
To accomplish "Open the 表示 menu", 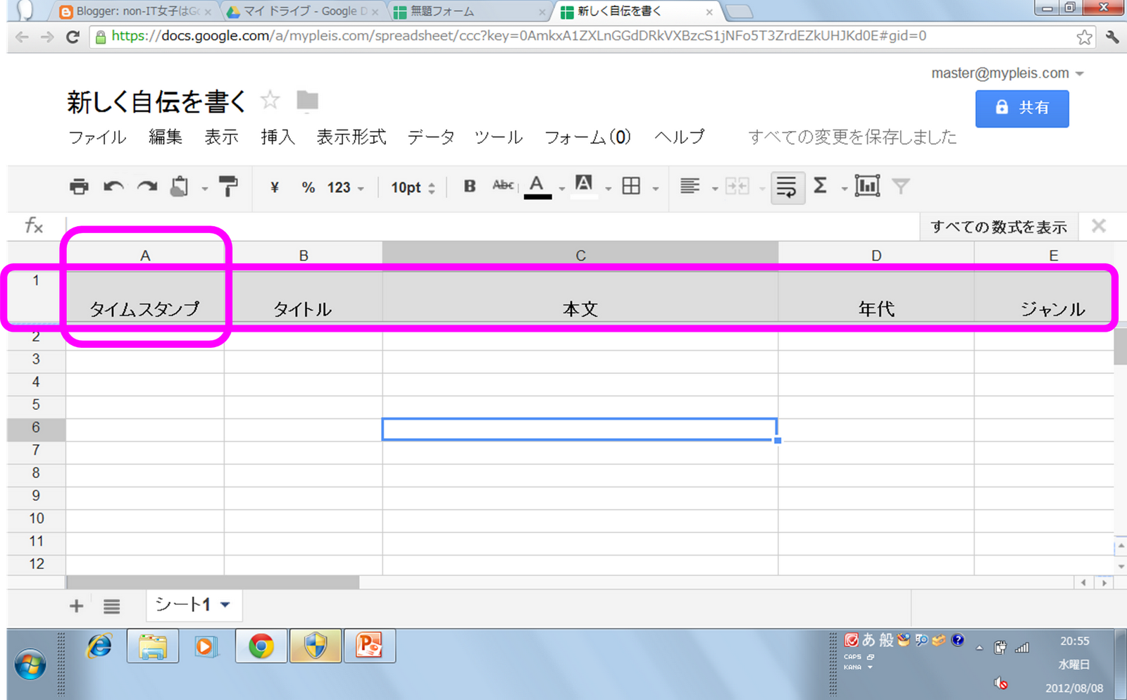I will click(221, 137).
